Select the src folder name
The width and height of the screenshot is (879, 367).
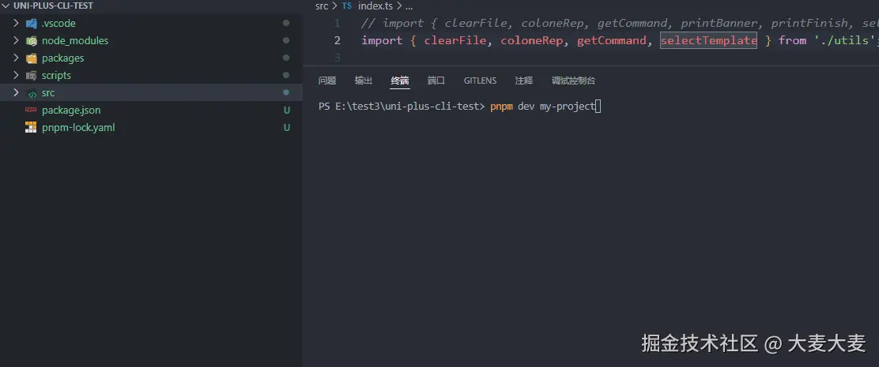pyautogui.click(x=48, y=93)
